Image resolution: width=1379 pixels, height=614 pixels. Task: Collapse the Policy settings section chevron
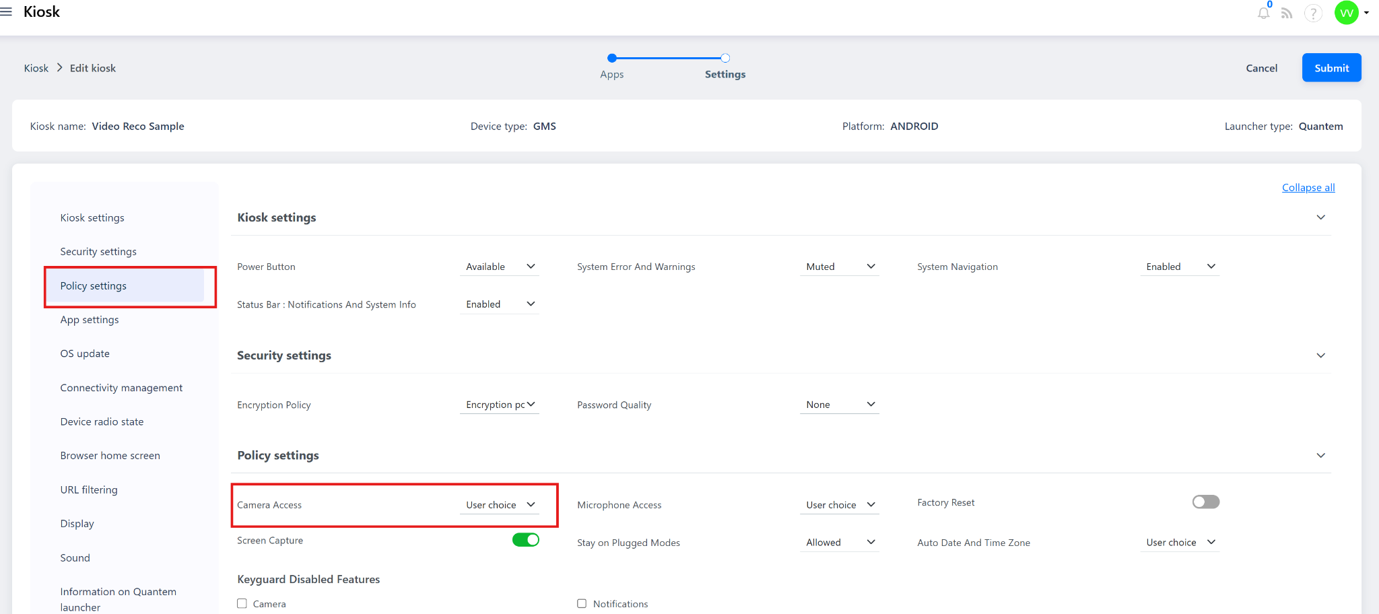pyautogui.click(x=1320, y=456)
